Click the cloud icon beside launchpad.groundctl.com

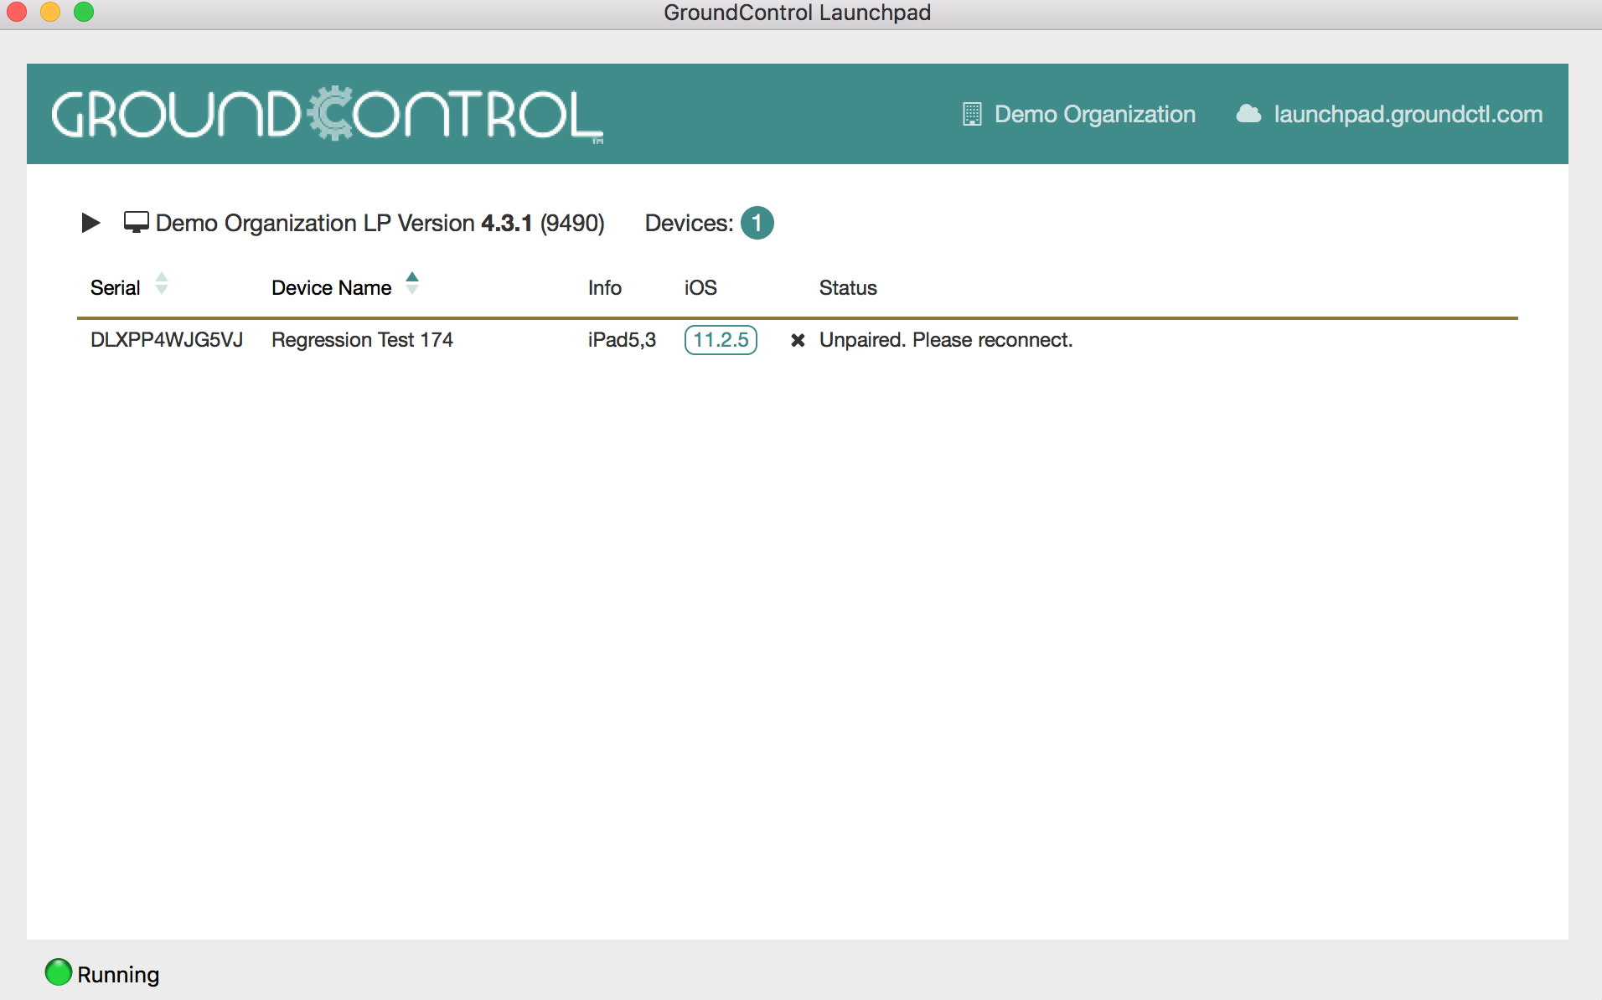[x=1248, y=113]
